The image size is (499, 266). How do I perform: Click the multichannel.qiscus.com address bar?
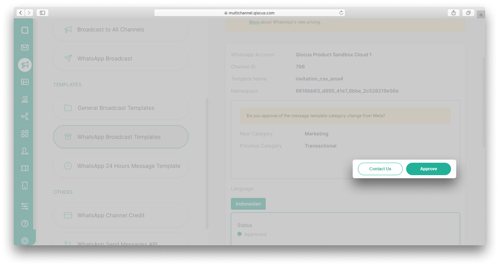(249, 13)
